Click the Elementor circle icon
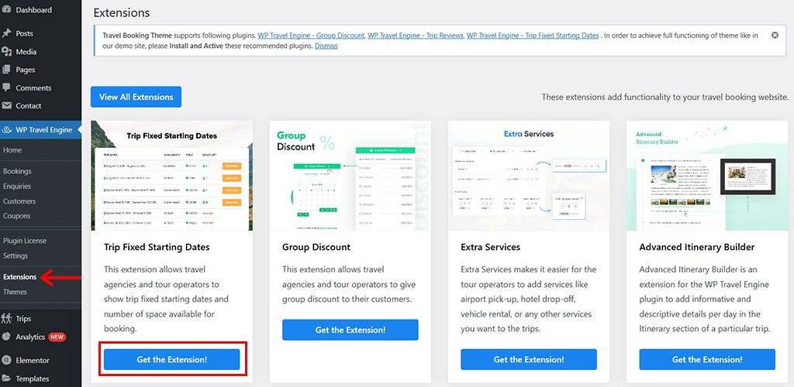The height and width of the screenshot is (387, 794). pos(6,360)
